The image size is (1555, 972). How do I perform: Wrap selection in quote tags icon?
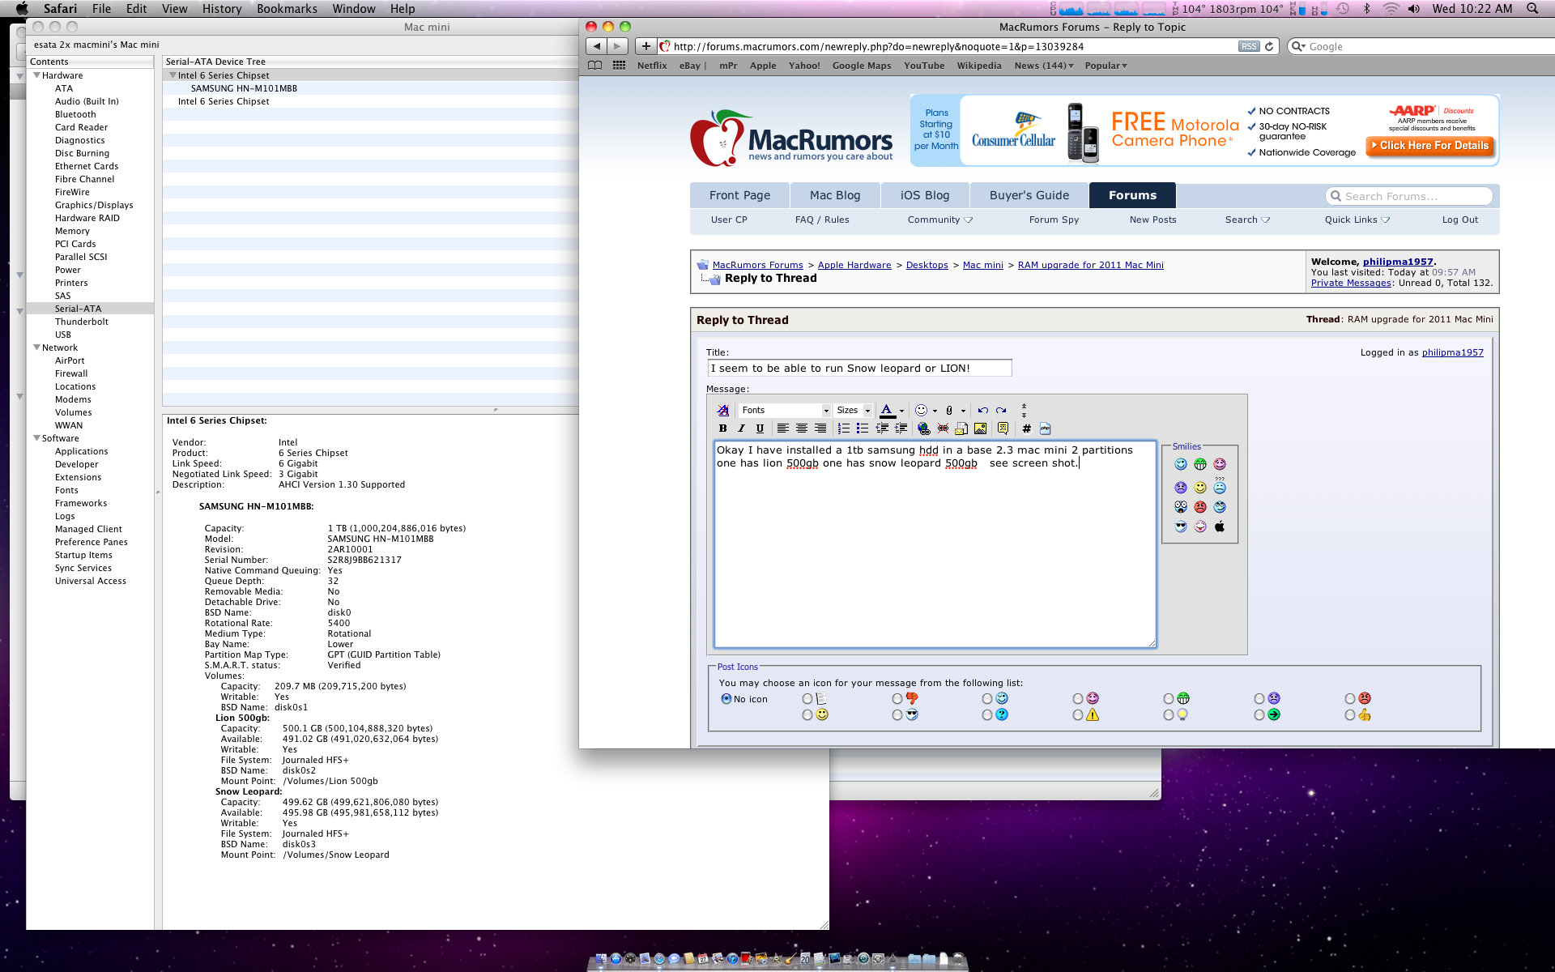[x=1003, y=428]
